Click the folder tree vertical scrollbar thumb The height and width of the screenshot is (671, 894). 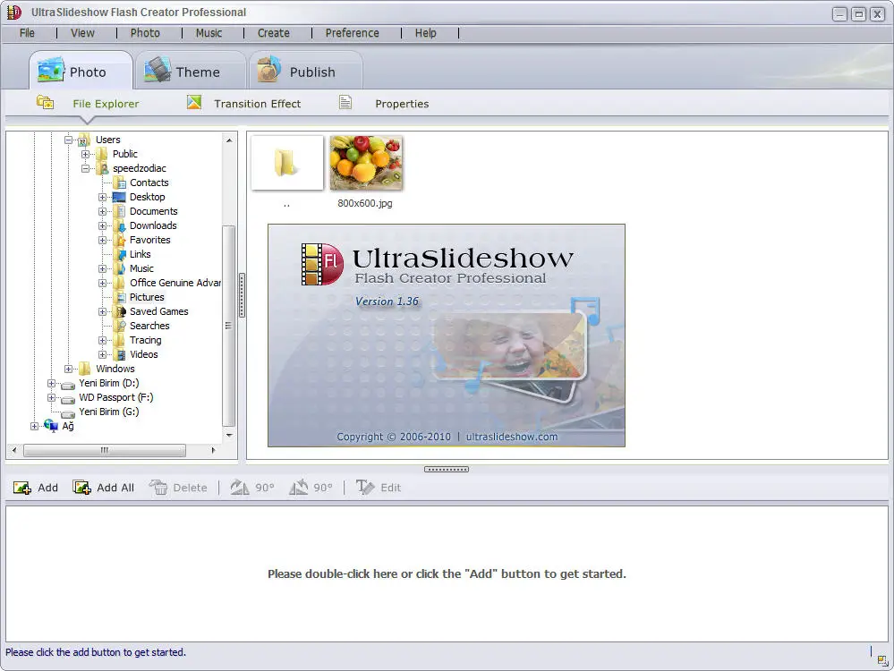click(x=228, y=326)
